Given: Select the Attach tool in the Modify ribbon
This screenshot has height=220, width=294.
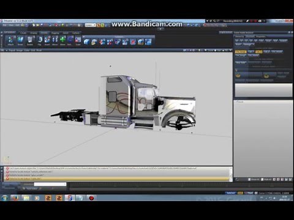Looking at the screenshot, I should [11, 40].
